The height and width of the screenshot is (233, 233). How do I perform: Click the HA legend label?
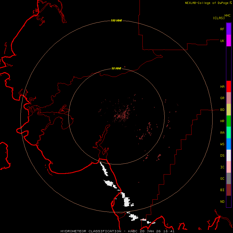click(222, 87)
